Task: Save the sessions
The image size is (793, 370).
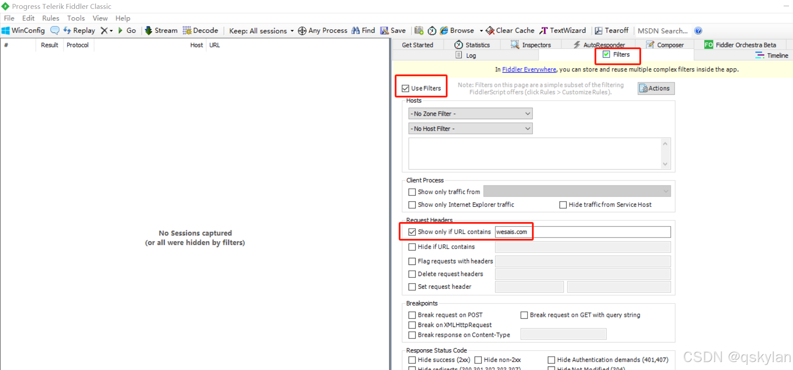Action: [393, 31]
